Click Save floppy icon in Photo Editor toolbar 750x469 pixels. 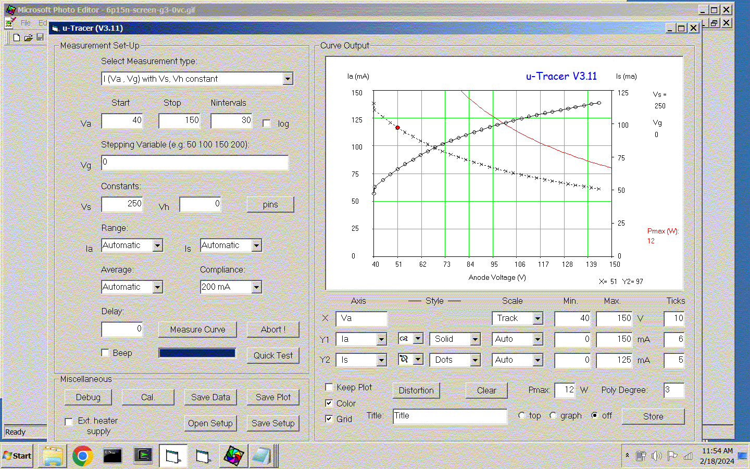pyautogui.click(x=40, y=38)
